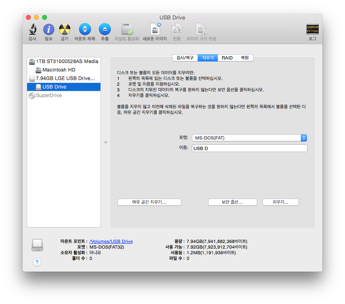The height and width of the screenshot is (304, 345).
Task: Click the drive icon beside the mount point details
Action: tap(37, 245)
